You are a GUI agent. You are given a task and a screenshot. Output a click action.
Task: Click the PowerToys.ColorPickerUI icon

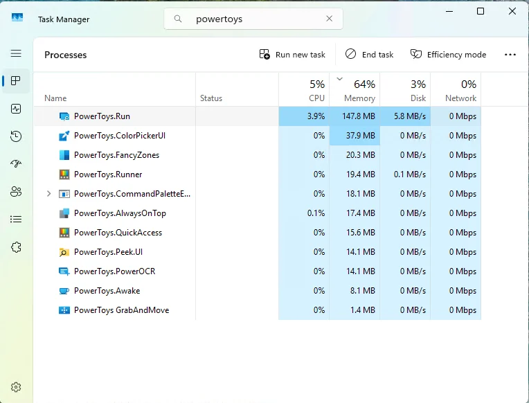[64, 136]
